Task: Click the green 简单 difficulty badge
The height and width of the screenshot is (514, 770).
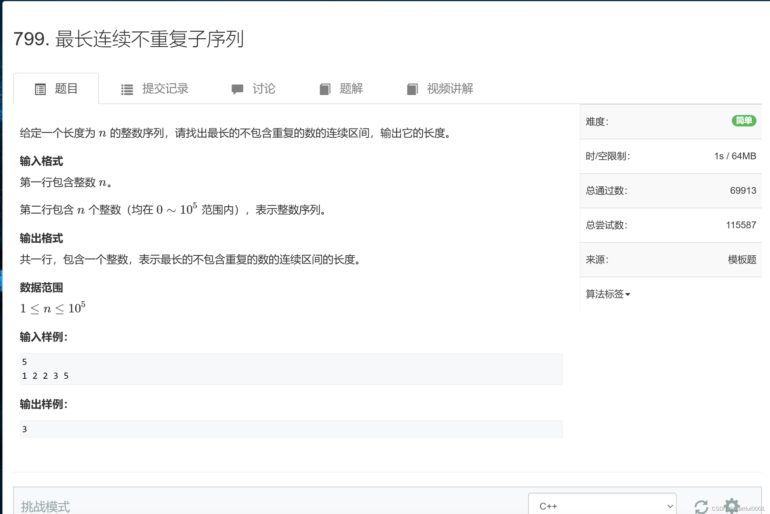Action: 743,121
